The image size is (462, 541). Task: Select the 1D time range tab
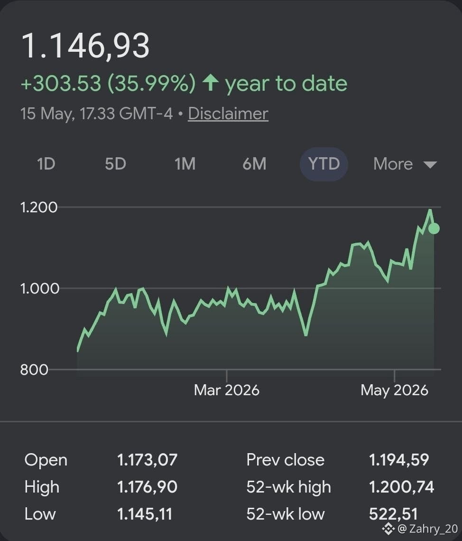(46, 164)
